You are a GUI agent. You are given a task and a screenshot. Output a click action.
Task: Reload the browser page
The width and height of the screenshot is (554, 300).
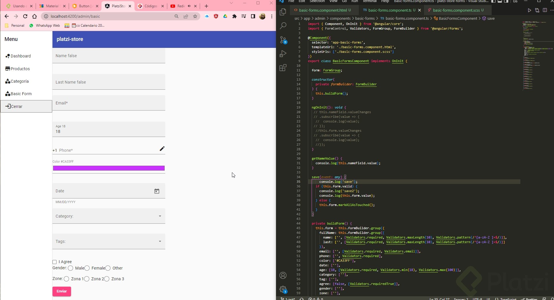pos(25,16)
